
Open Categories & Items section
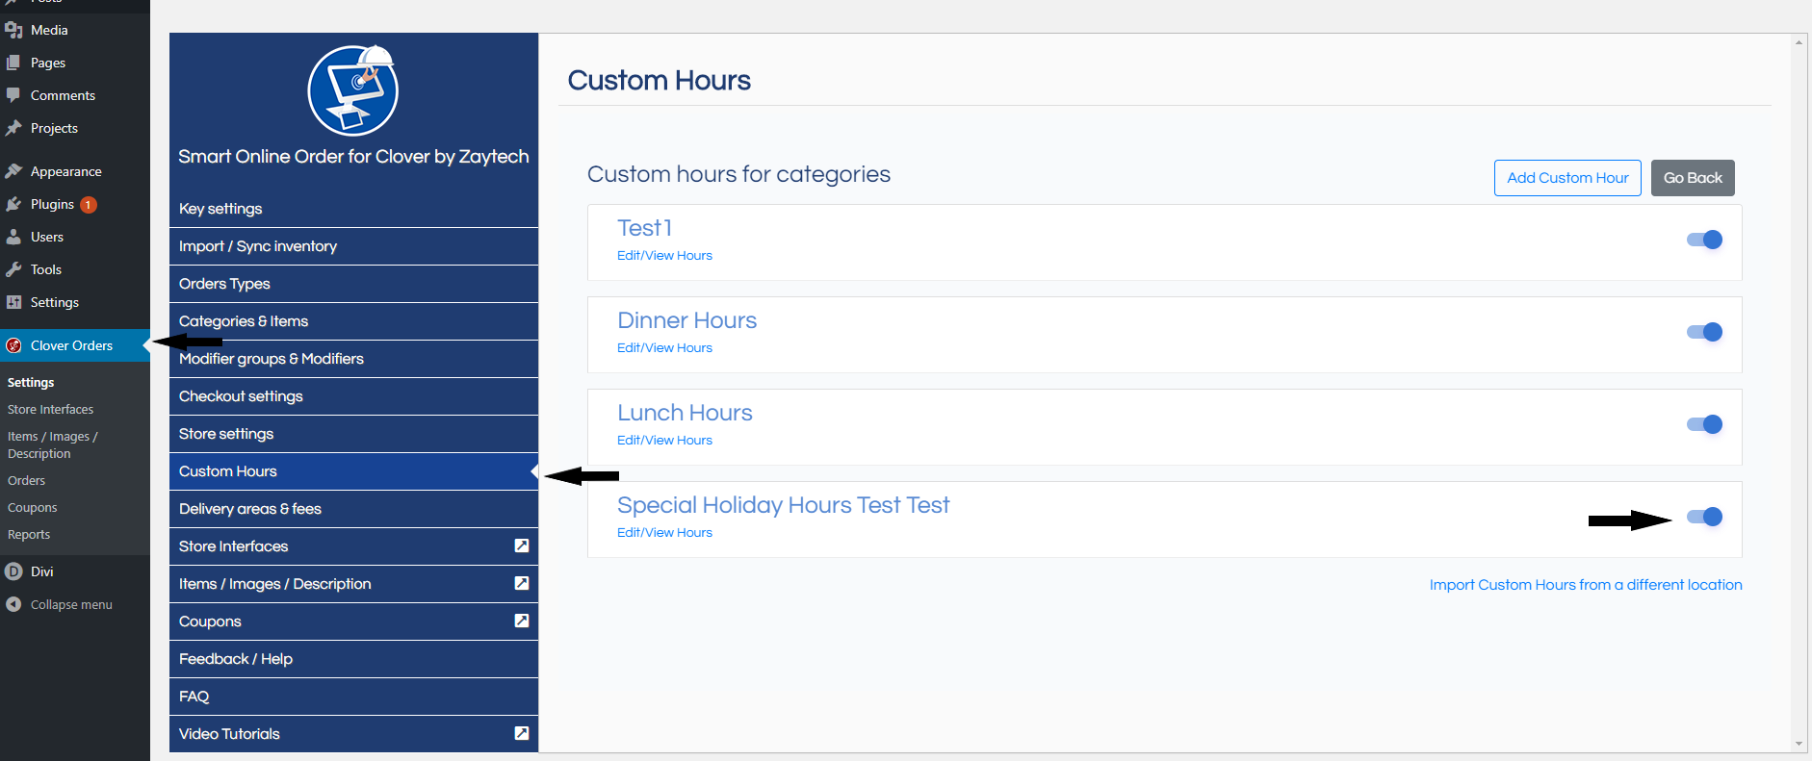pos(353,321)
